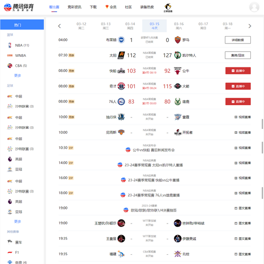Screen dimensions: 264x264
Task: Switch to the 竞彩资讯 tab
Action: point(74,7)
